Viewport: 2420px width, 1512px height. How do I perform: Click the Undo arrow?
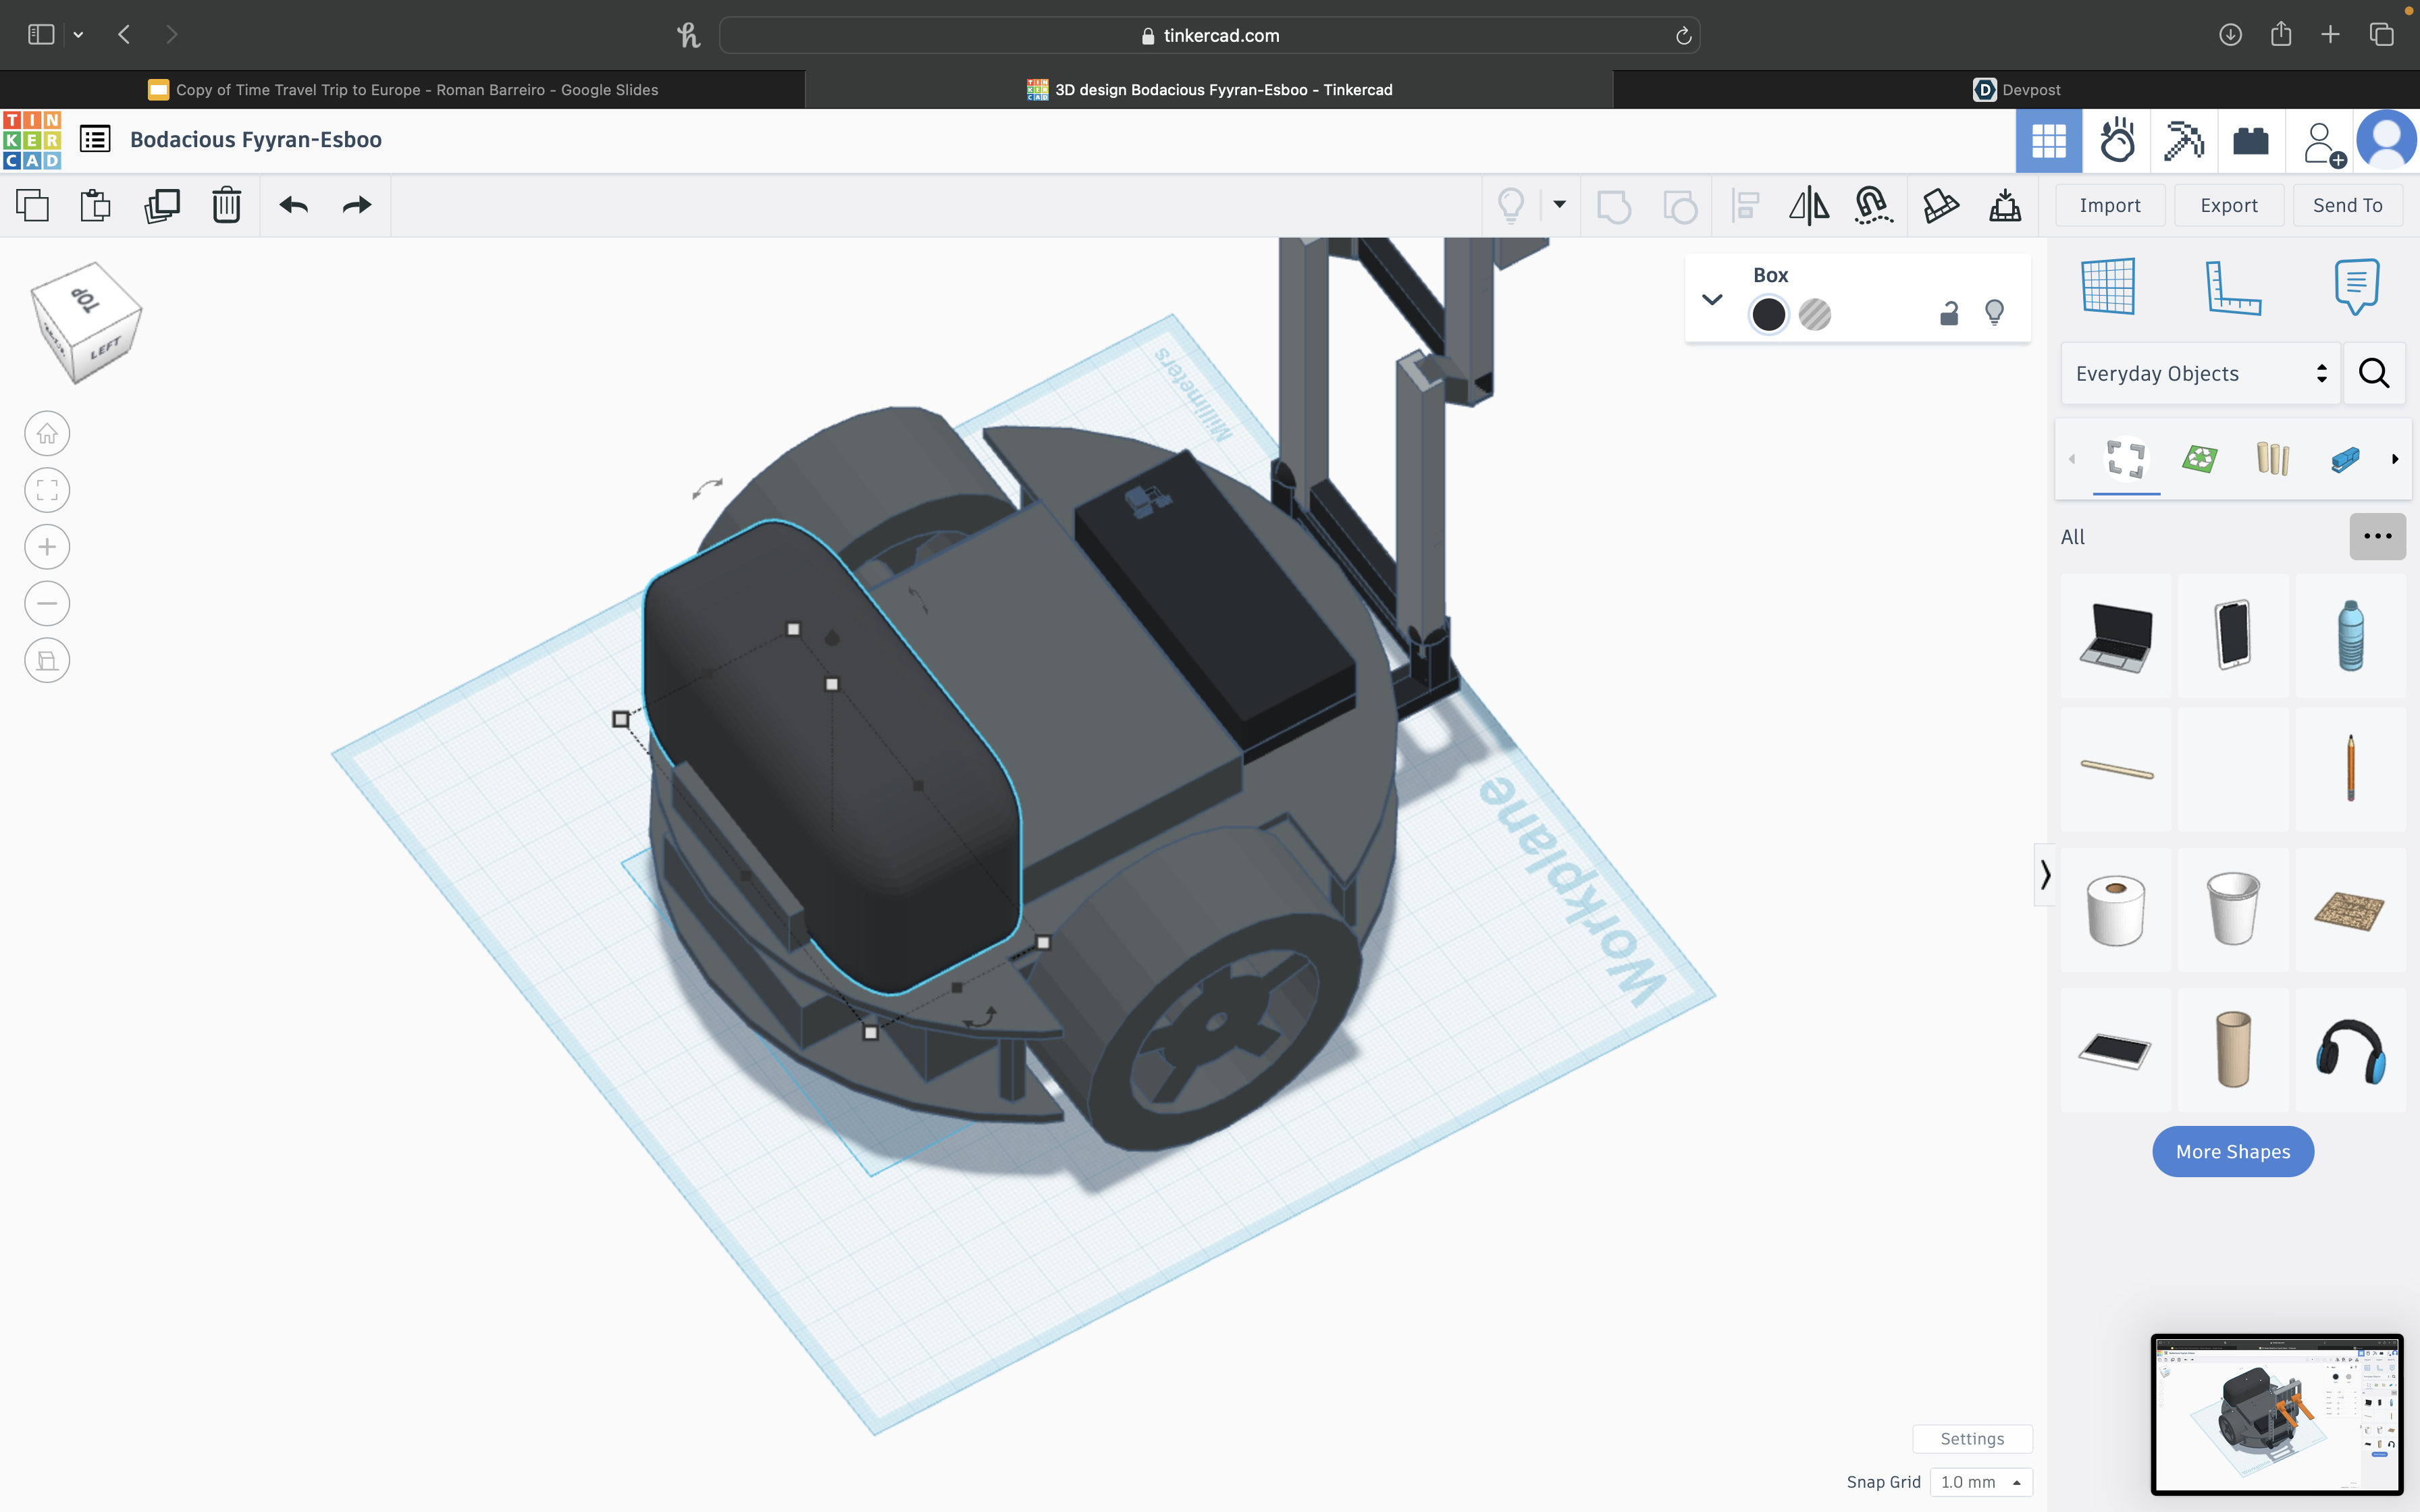click(294, 206)
